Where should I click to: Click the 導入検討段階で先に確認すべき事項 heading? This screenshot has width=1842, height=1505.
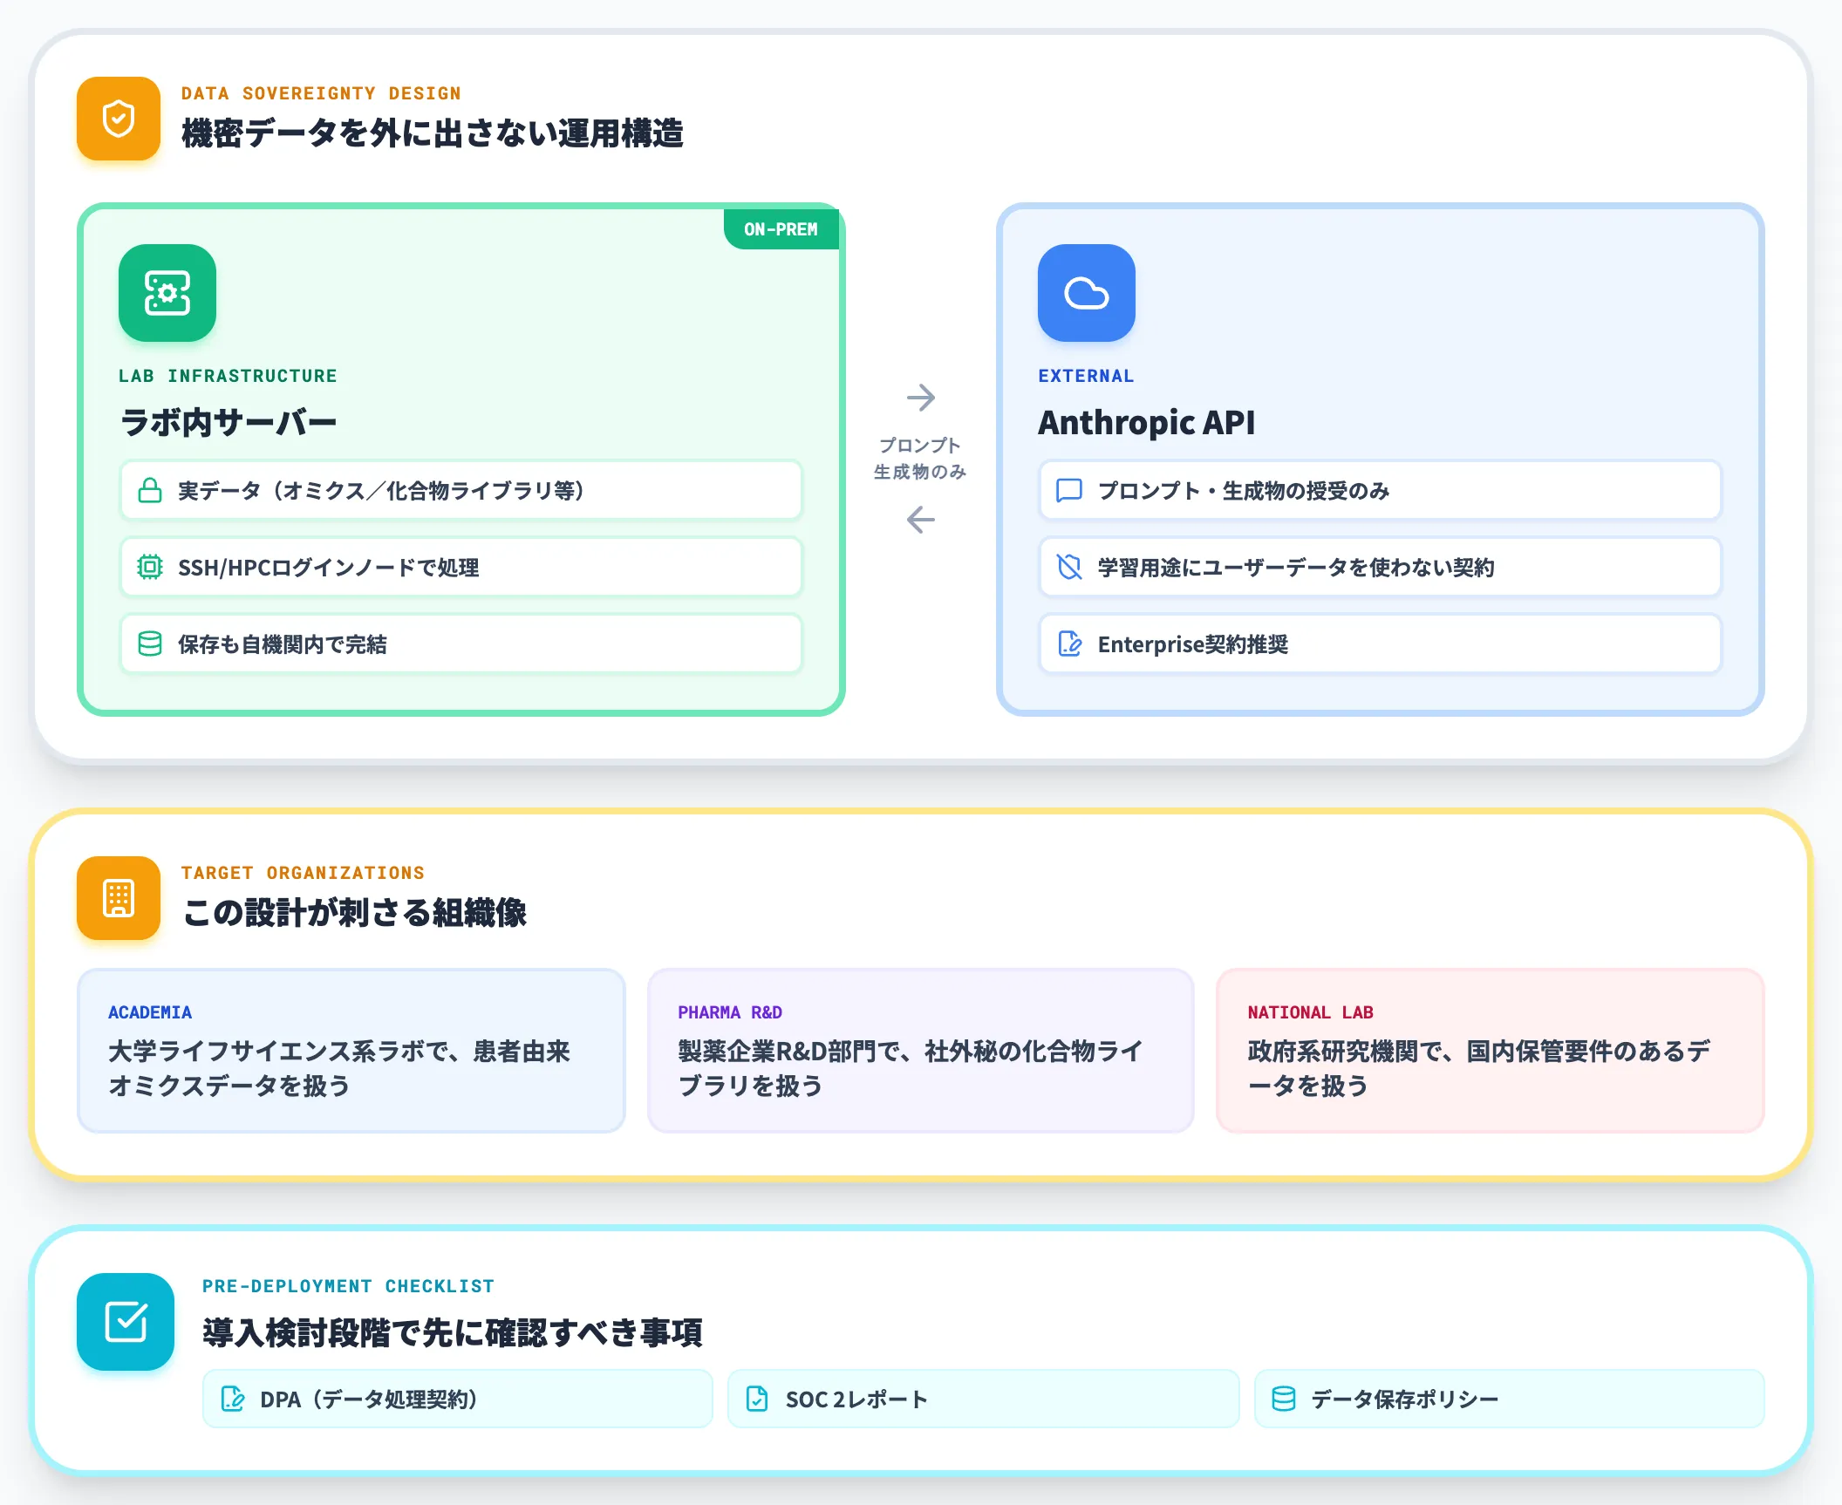[453, 1333]
